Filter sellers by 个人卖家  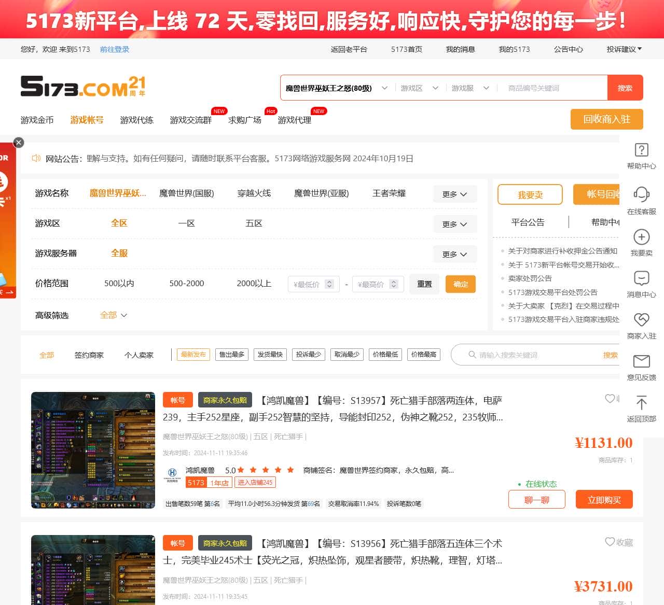[139, 355]
